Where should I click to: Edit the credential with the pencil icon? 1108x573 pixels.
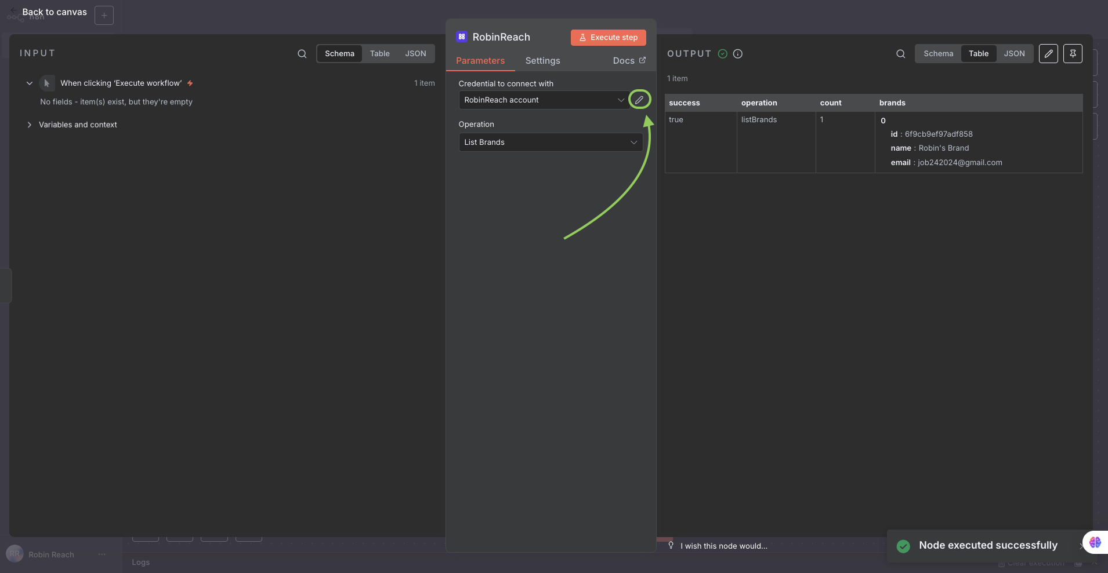click(639, 100)
